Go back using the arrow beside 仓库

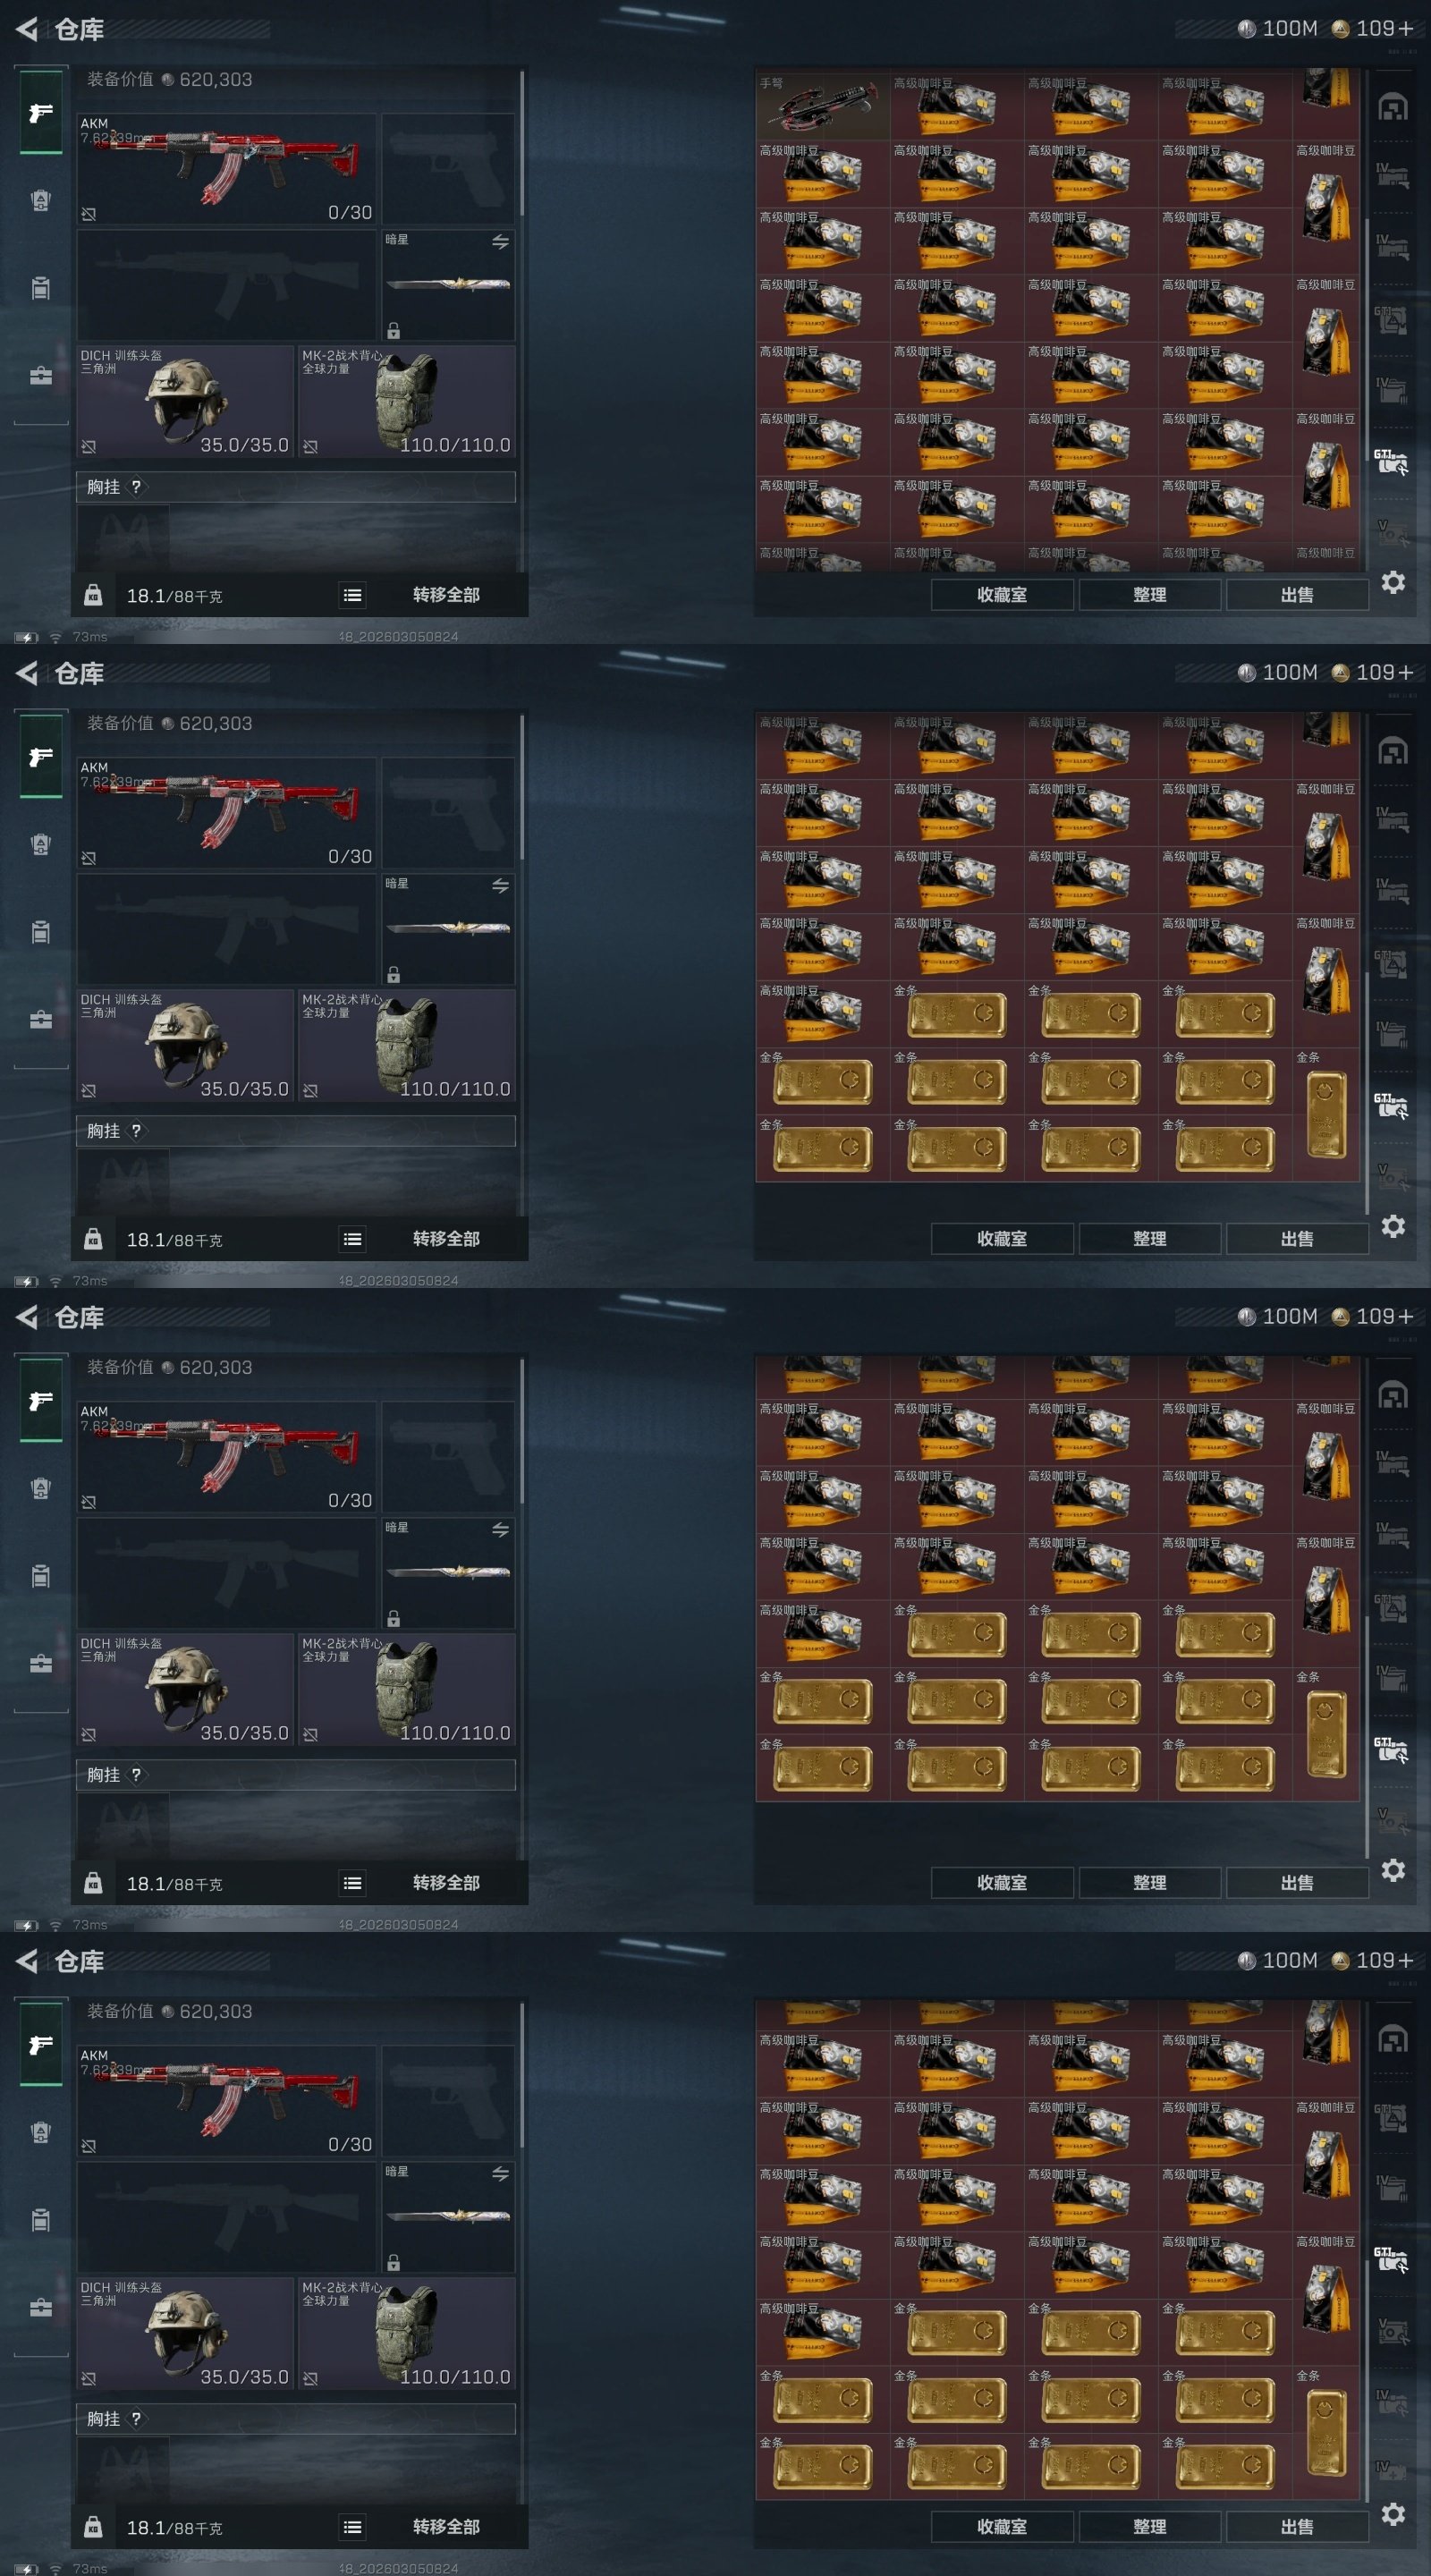[x=27, y=29]
